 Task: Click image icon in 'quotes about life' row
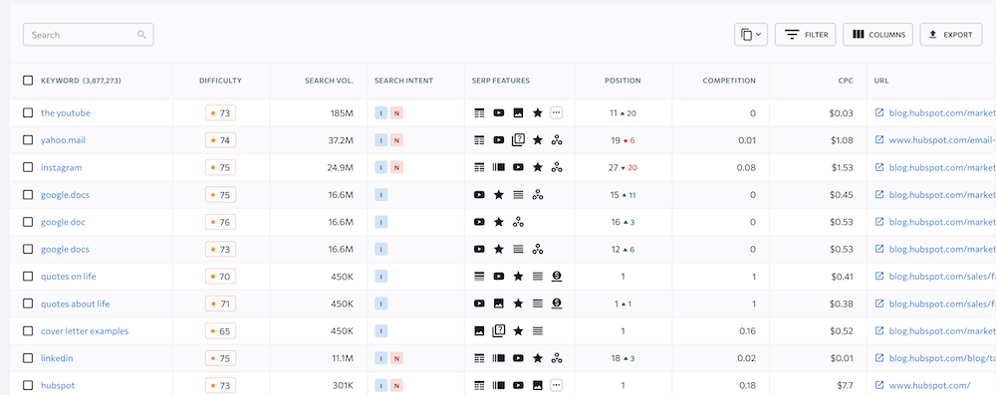[x=499, y=303]
